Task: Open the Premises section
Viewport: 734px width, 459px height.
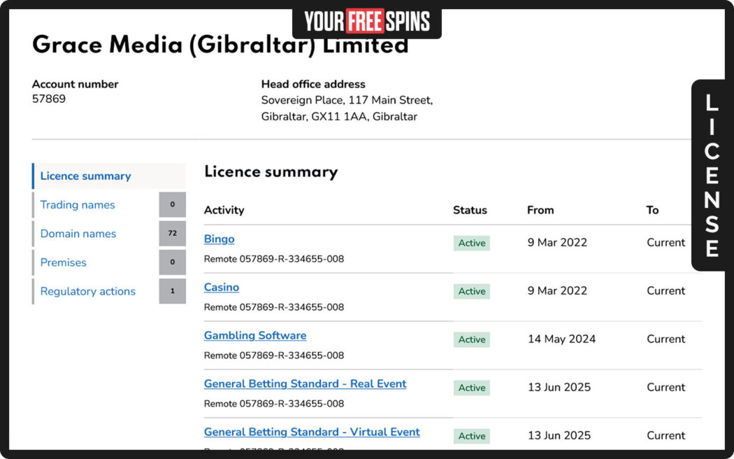Action: (63, 262)
